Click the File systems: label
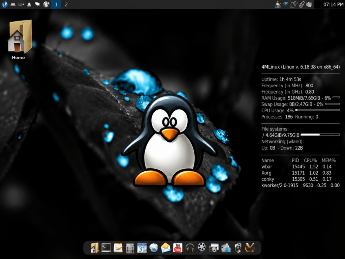345x259 pixels. pyautogui.click(x=275, y=129)
